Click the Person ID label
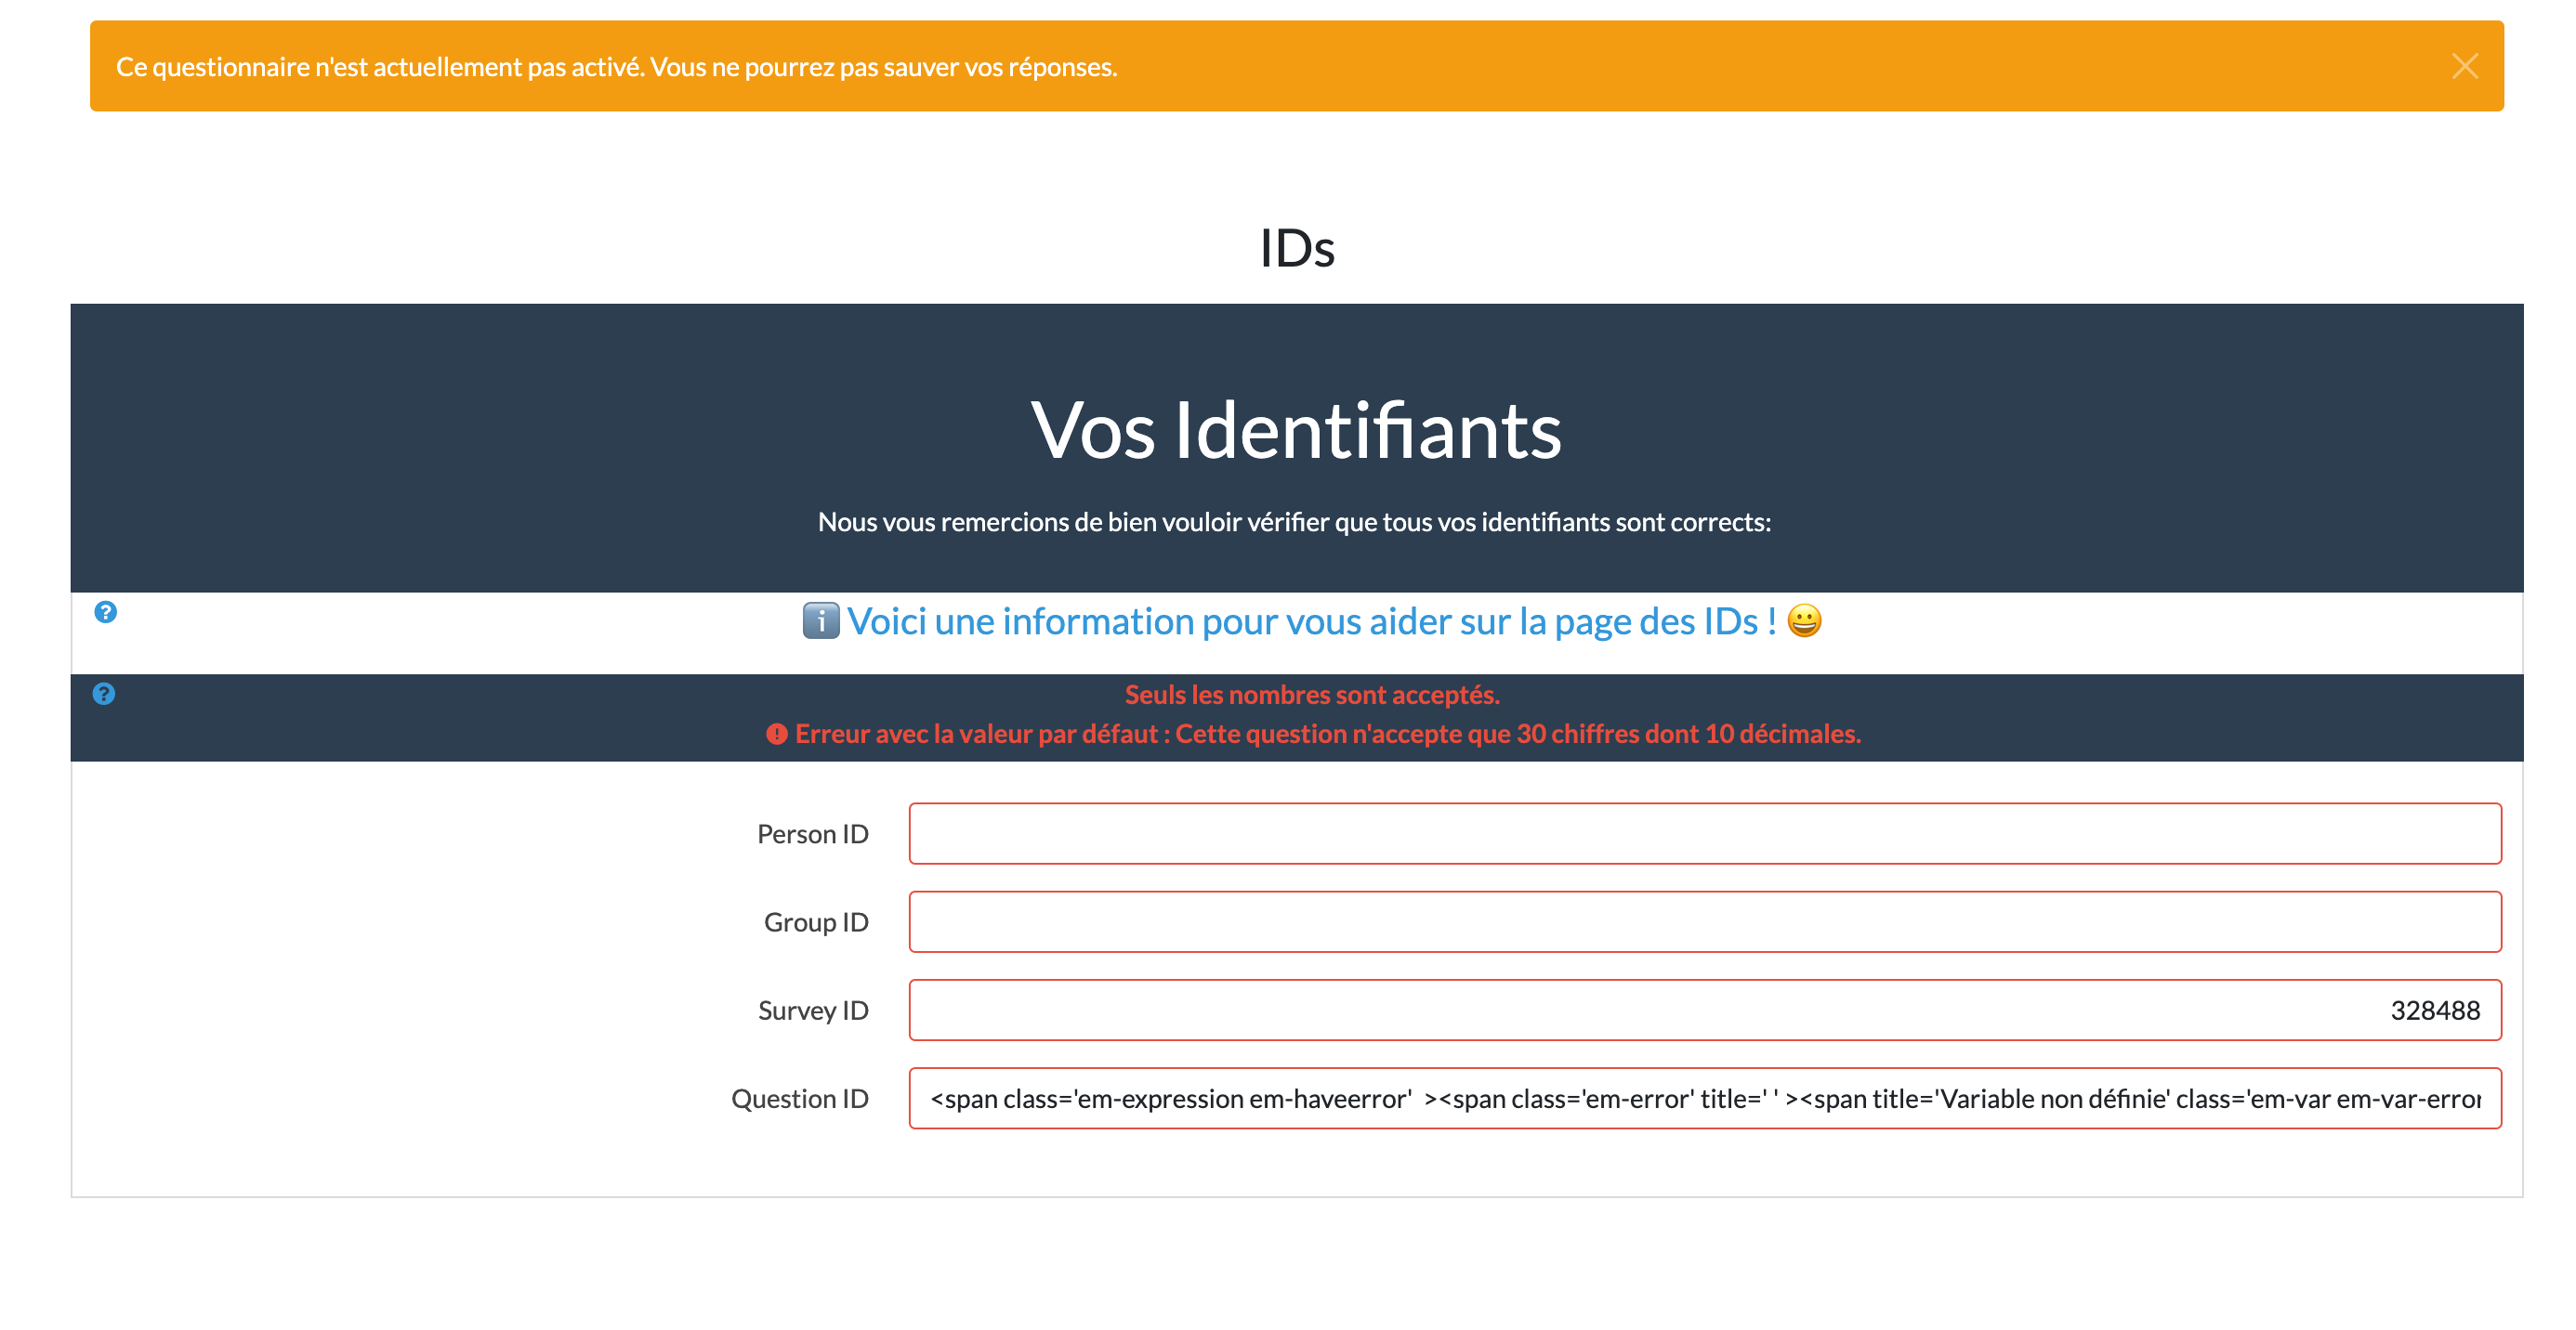 812,833
